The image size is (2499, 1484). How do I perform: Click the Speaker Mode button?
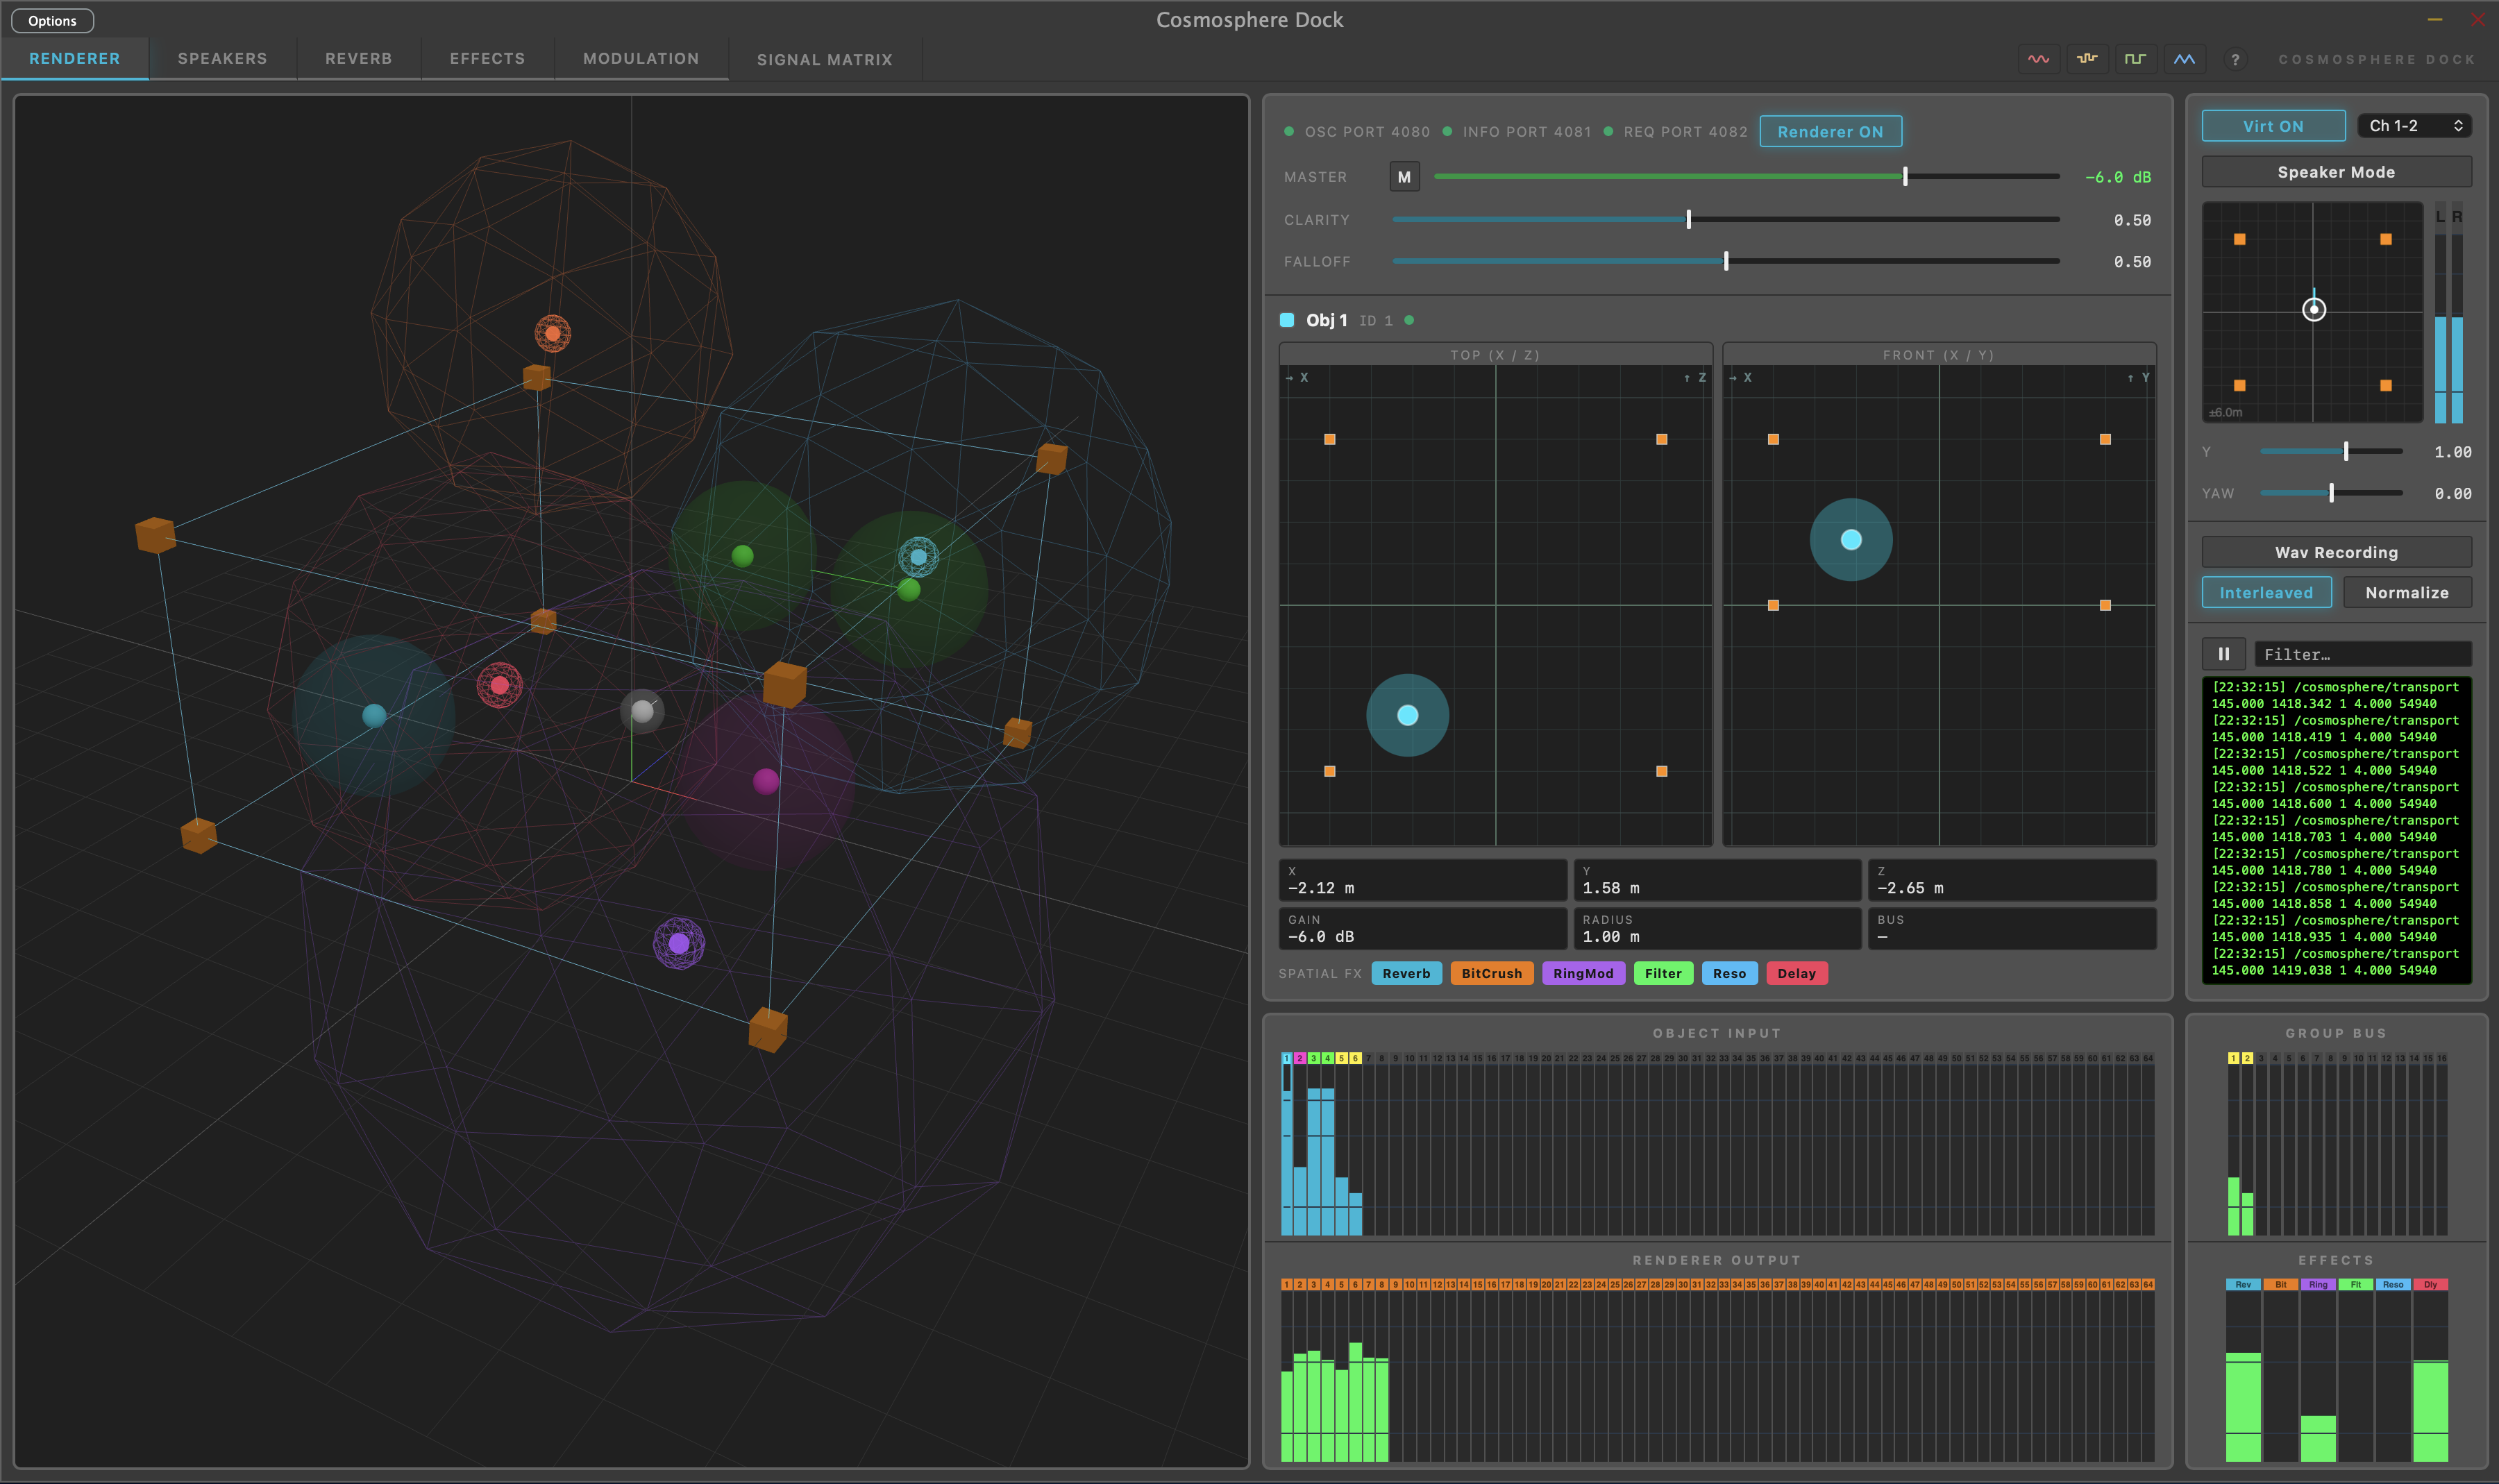click(2336, 172)
